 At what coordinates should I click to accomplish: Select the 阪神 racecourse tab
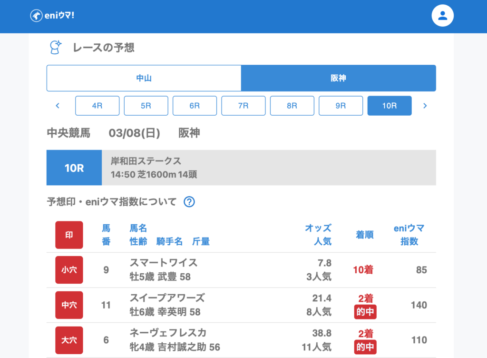[338, 78]
